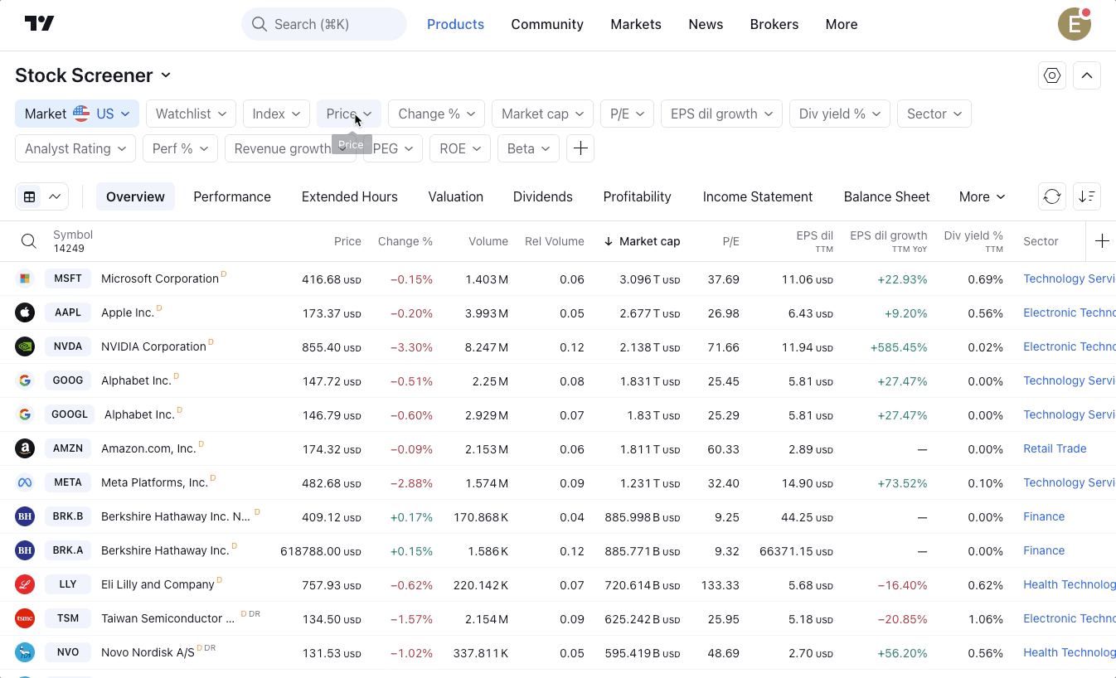This screenshot has height=678, width=1116.
Task: Switch to table view layout icon
Action: (x=30, y=196)
